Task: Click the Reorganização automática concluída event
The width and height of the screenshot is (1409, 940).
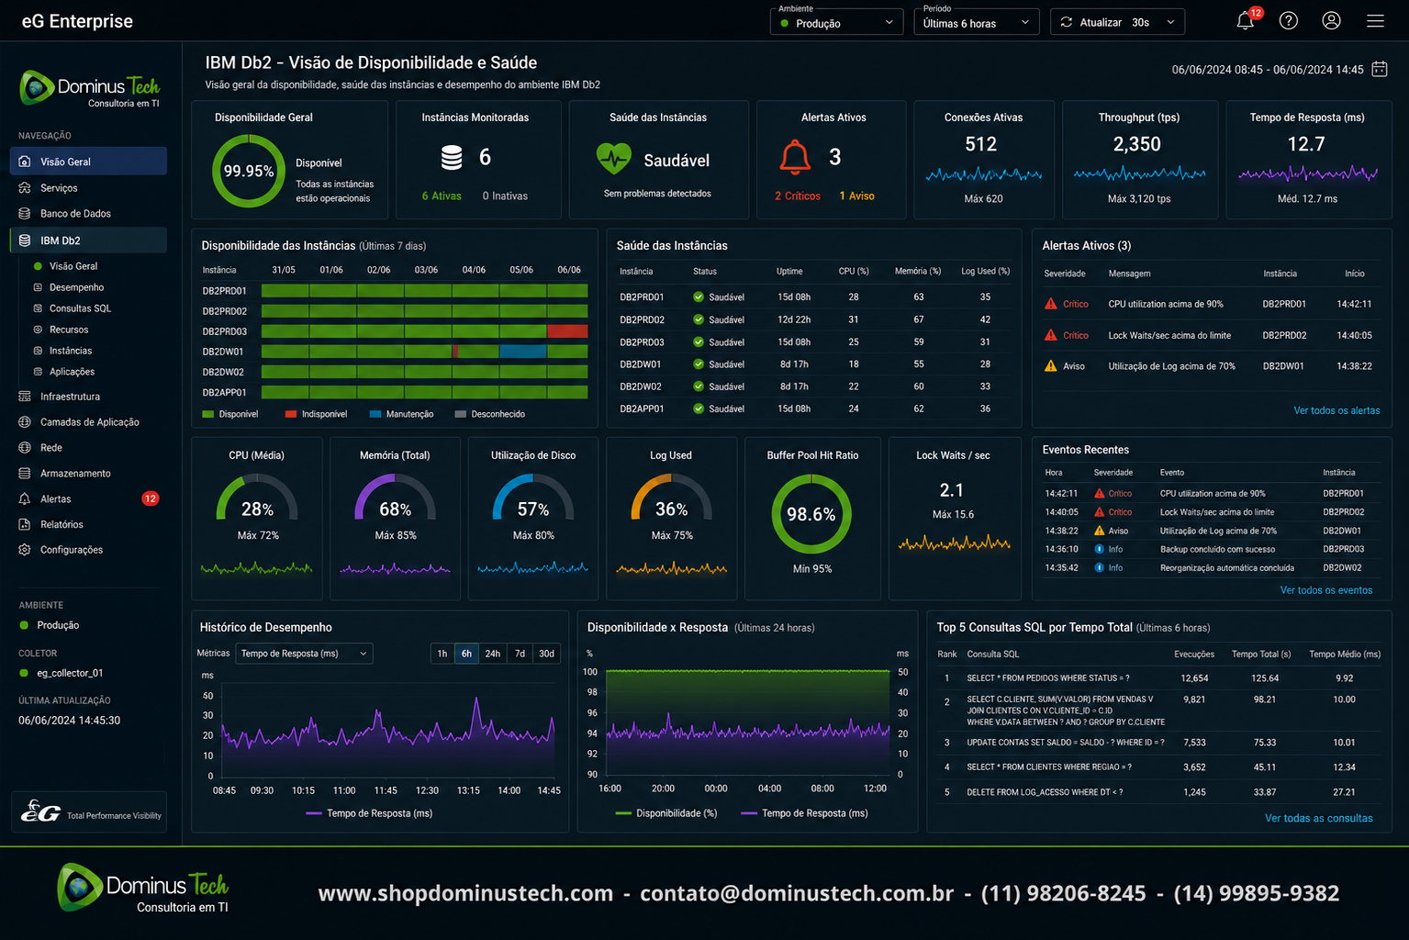Action: [x=1226, y=568]
